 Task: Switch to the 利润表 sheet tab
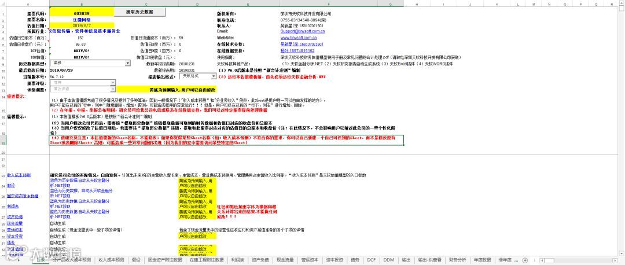[238, 260]
